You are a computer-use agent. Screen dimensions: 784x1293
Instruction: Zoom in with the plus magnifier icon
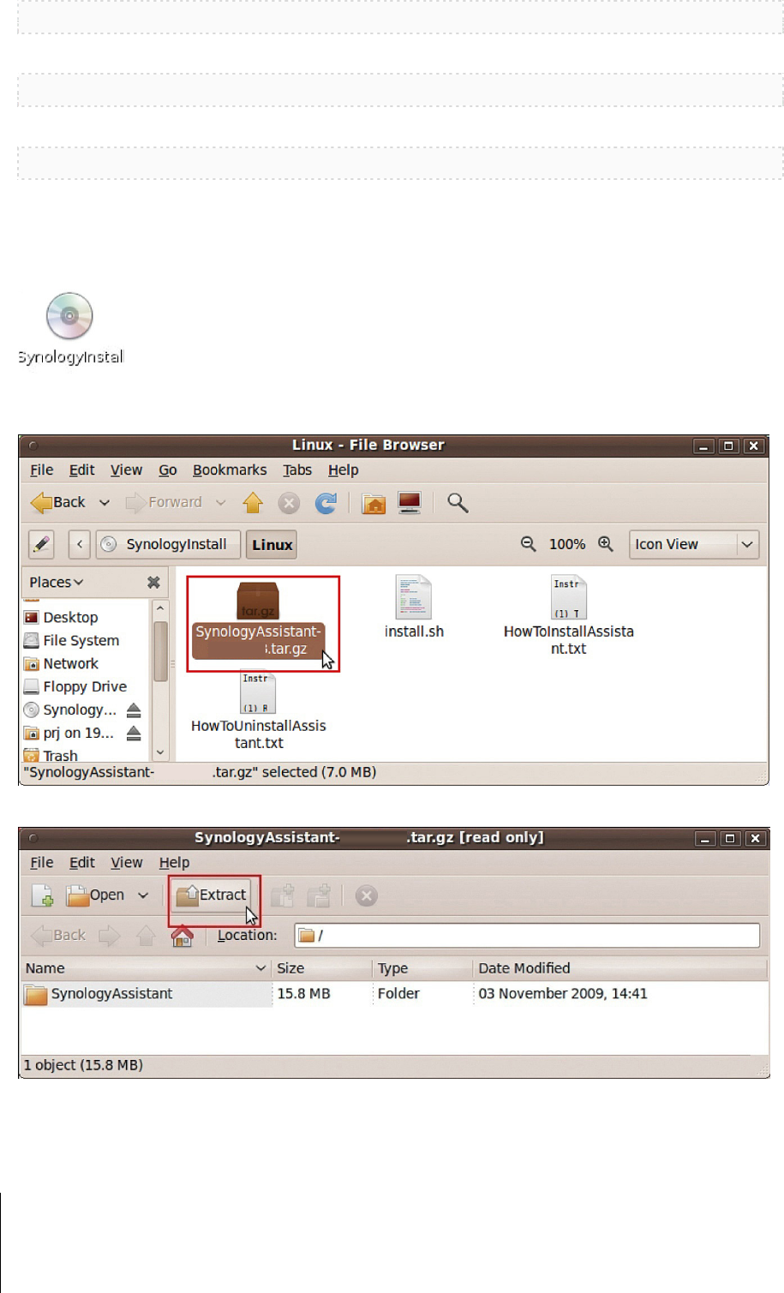pos(606,544)
